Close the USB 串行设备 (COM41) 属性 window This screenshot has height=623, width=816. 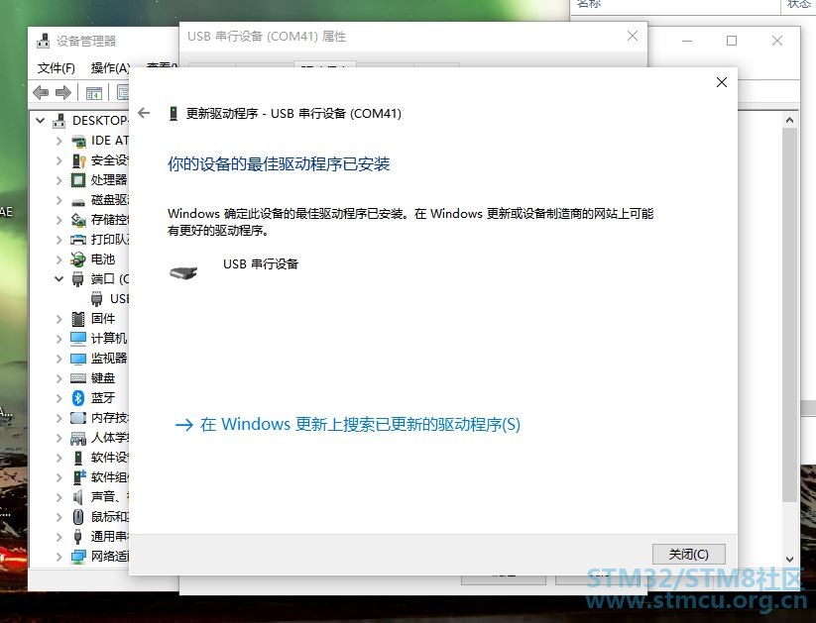pos(633,36)
